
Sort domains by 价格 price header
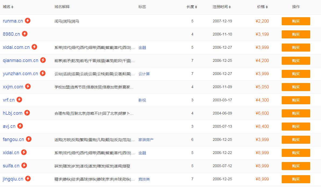[x=262, y=7]
